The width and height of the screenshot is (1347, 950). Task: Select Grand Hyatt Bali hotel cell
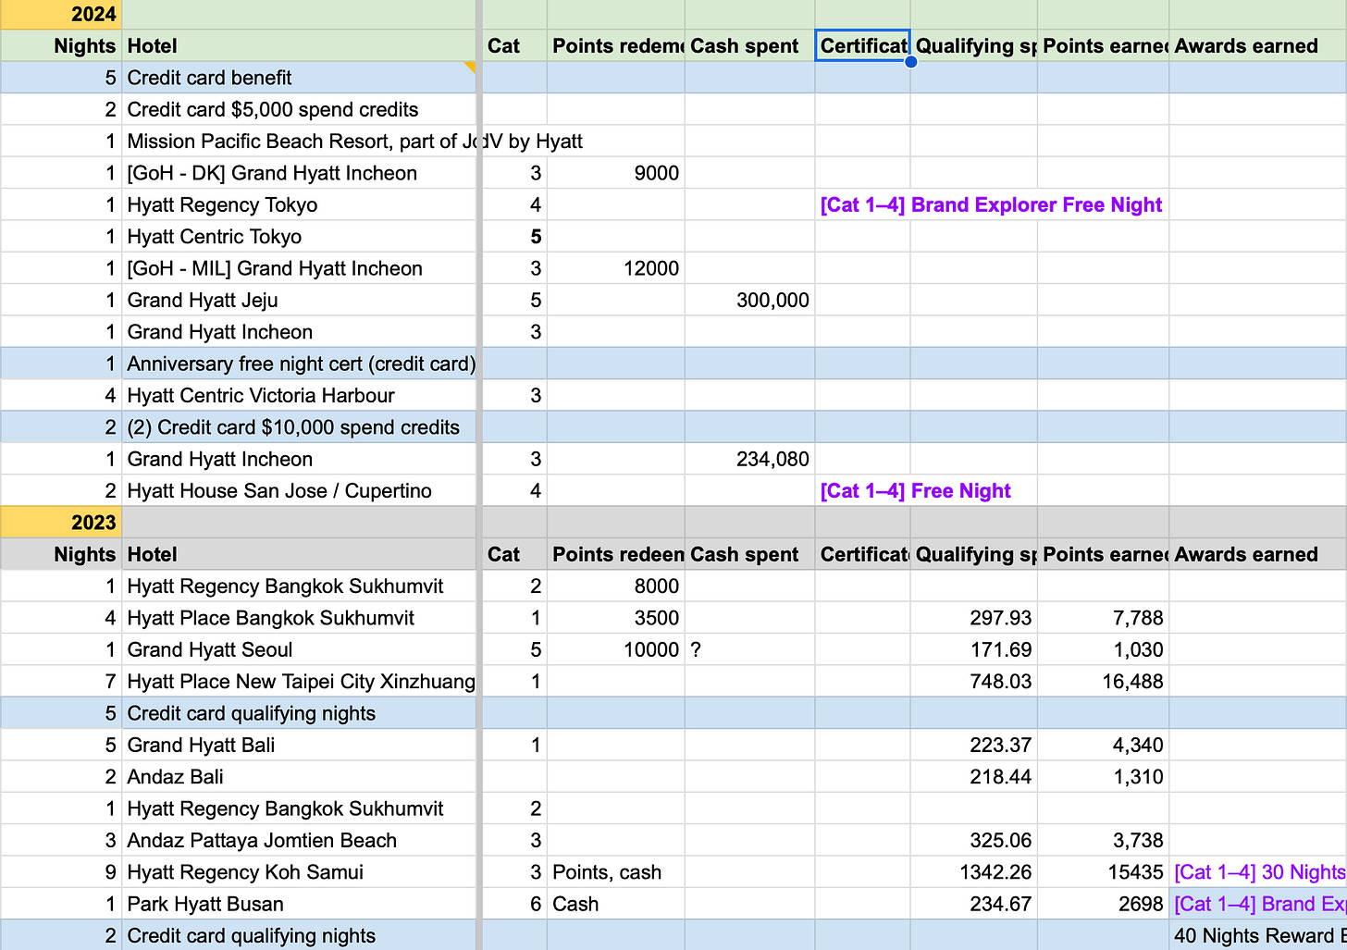tap(299, 745)
